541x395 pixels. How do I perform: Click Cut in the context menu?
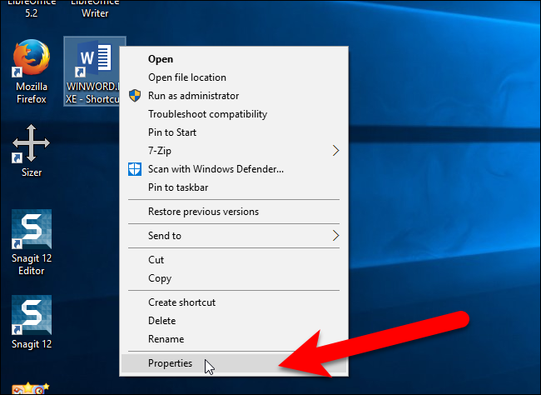click(x=156, y=260)
